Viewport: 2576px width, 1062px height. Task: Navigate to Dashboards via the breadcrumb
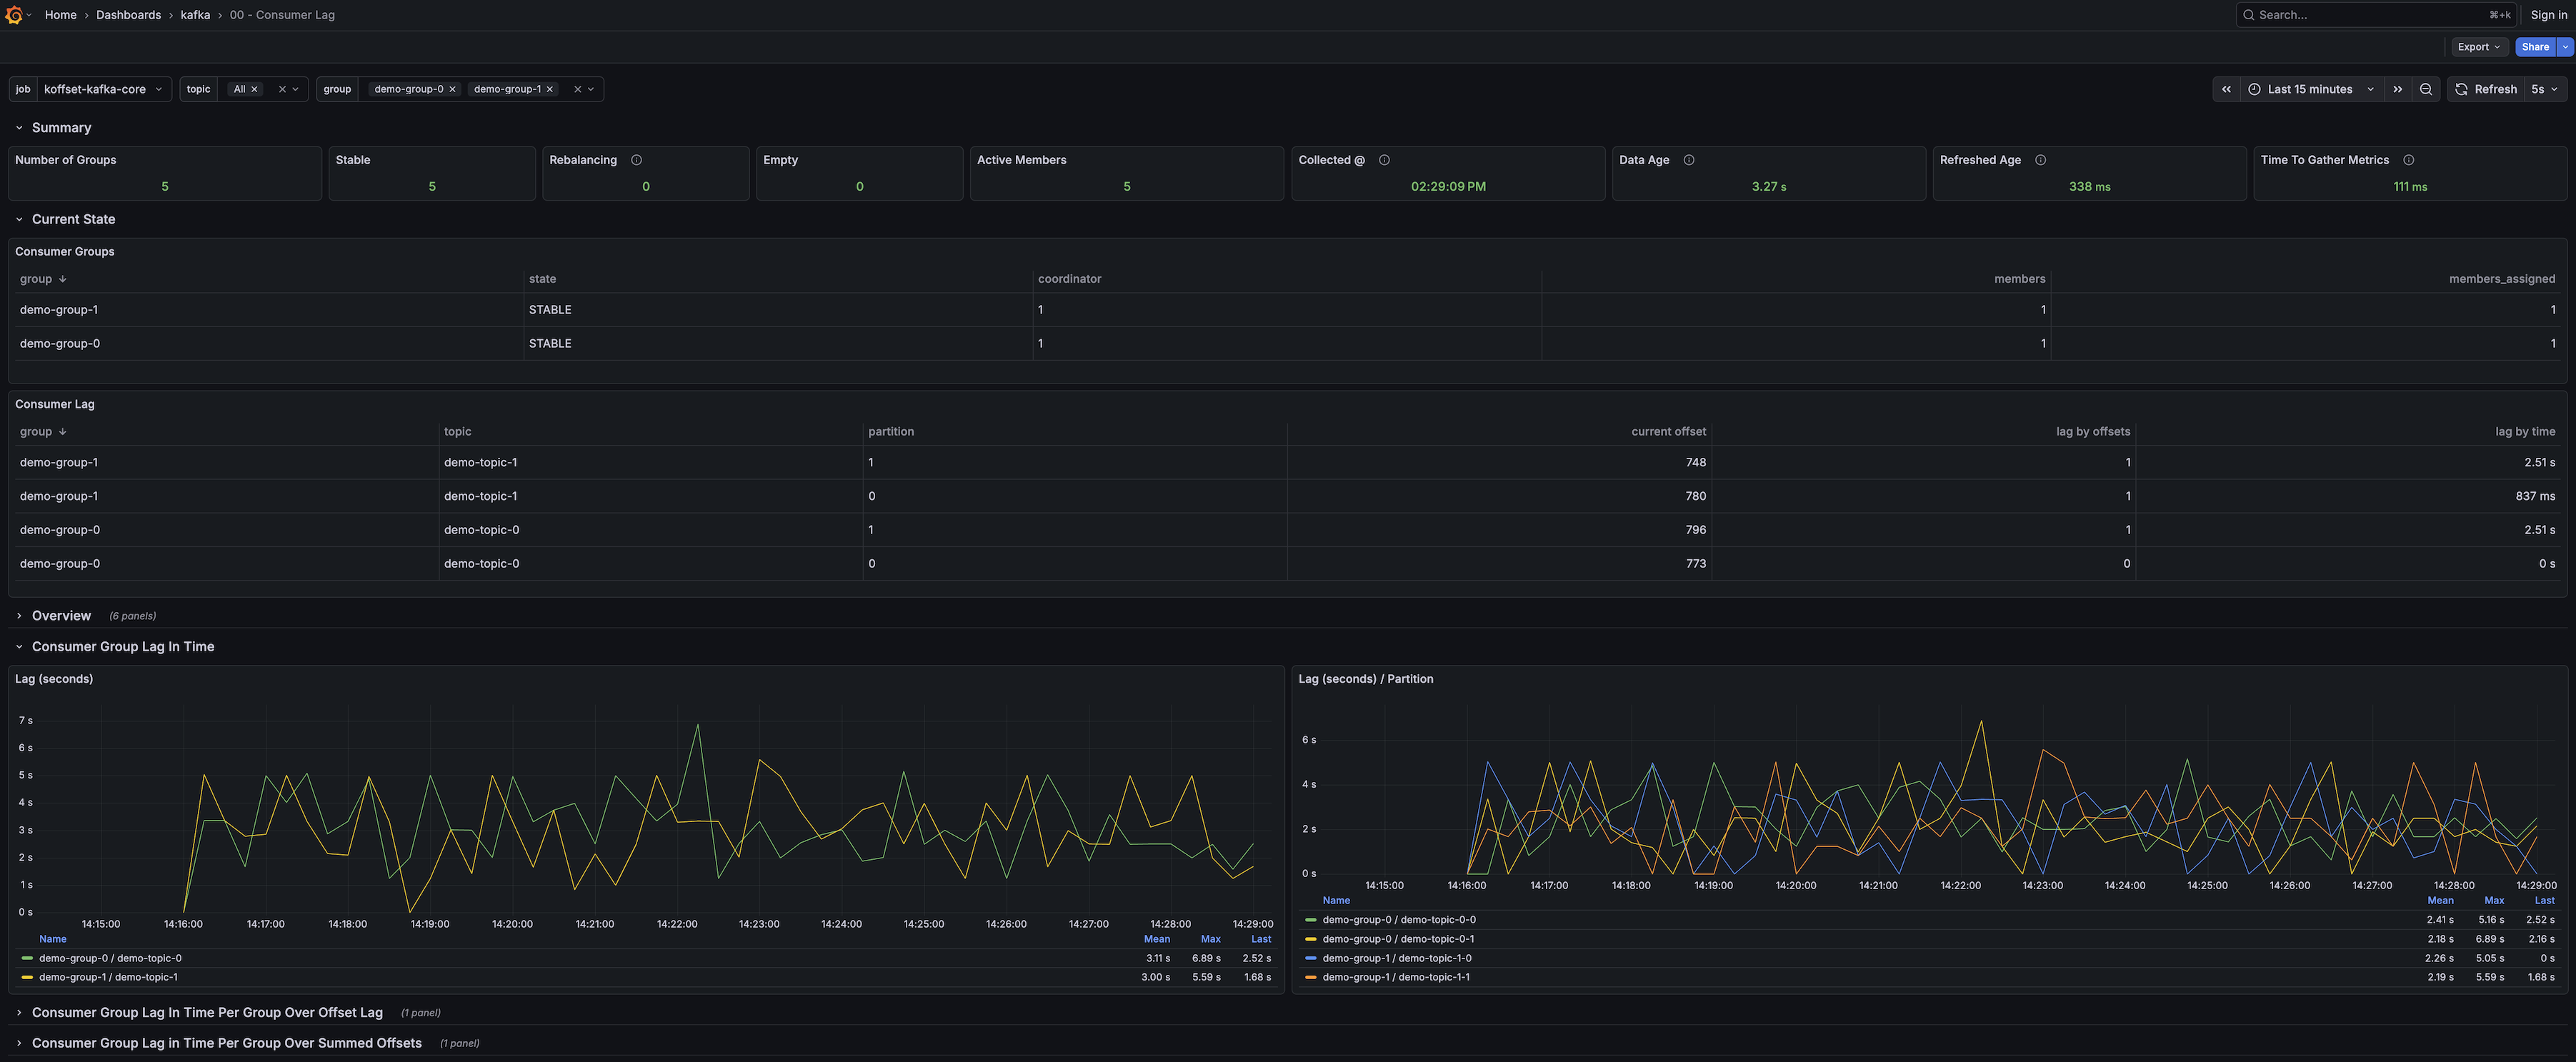click(128, 14)
